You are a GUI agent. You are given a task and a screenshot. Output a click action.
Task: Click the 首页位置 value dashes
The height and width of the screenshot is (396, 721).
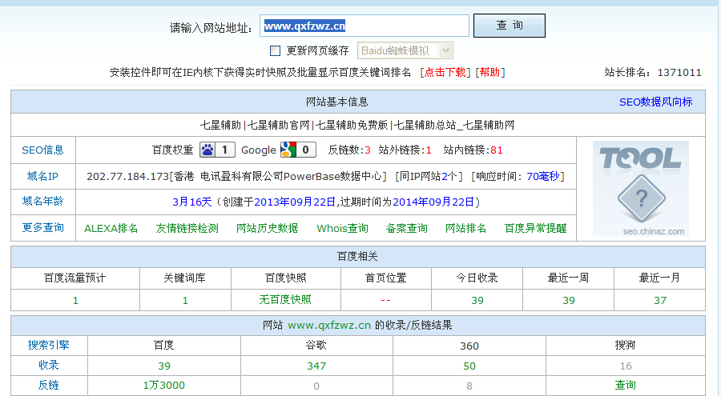385,301
